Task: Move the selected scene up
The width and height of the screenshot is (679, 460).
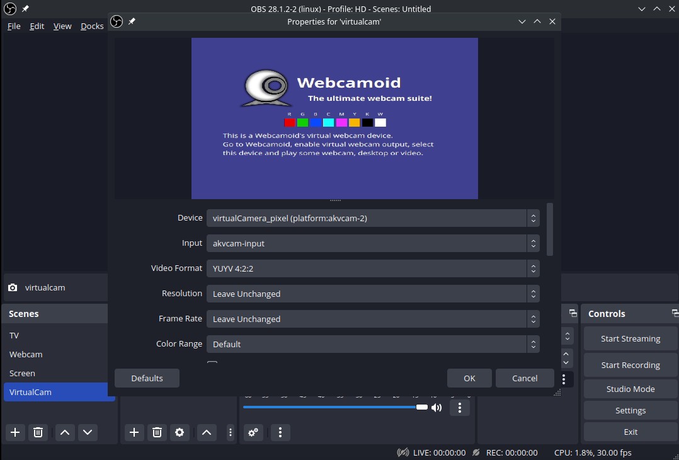Action: [x=65, y=432]
